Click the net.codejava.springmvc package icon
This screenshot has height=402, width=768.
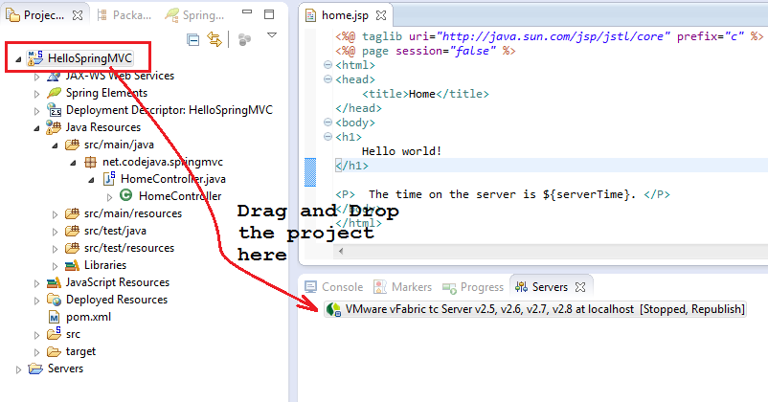(90, 162)
